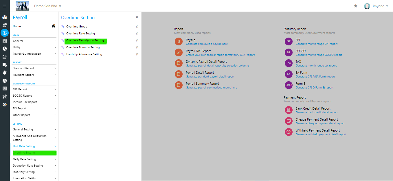Favorite the Hardship Allowance Setting item
The width and height of the screenshot is (393, 181).
[x=137, y=54]
